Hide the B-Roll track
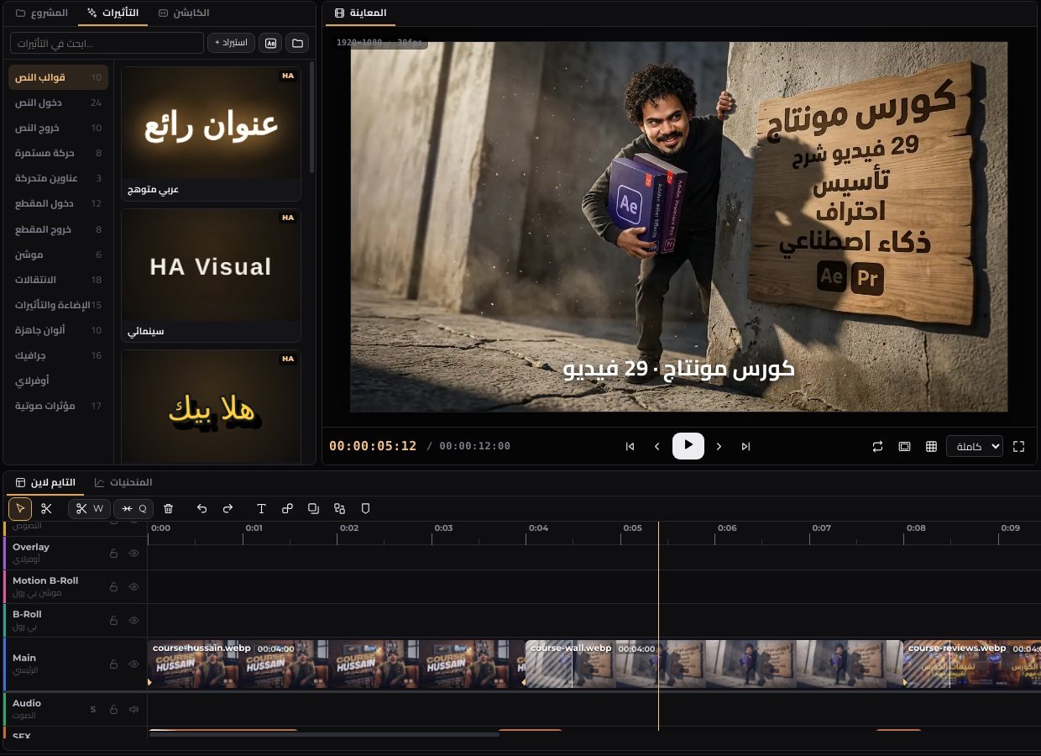This screenshot has height=756, width=1041. 133,620
